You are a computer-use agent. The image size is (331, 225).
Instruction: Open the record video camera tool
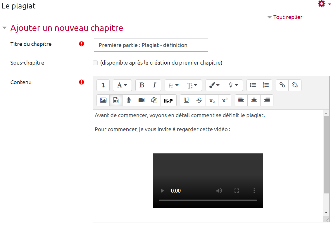(x=142, y=100)
